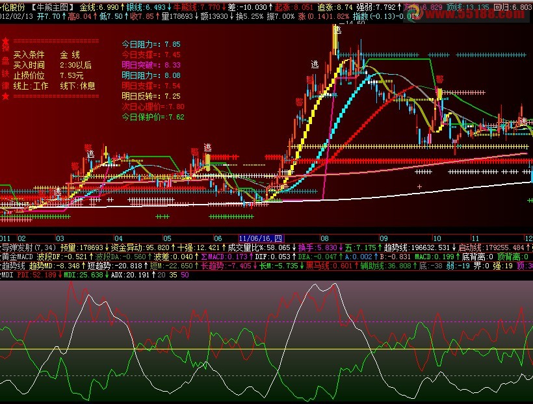The width and height of the screenshot is (533, 404).
Task: Select the 黄金MACD indicator row label
Action: (x=18, y=257)
